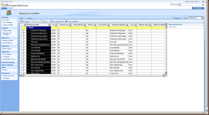This screenshot has width=209, height=115.
Task: Go to My Timesheets link
Action: 8,22
